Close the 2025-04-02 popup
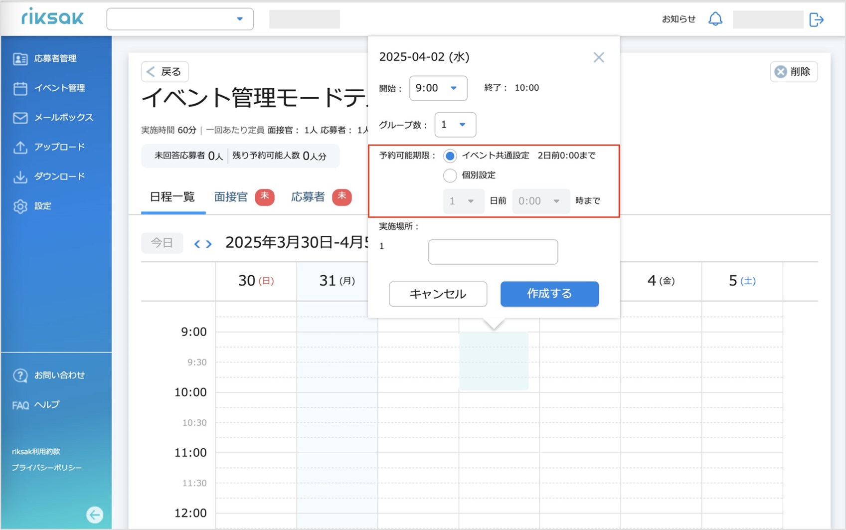The width and height of the screenshot is (846, 530). 599,57
